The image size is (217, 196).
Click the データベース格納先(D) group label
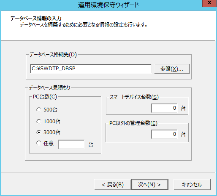[x=53, y=55]
